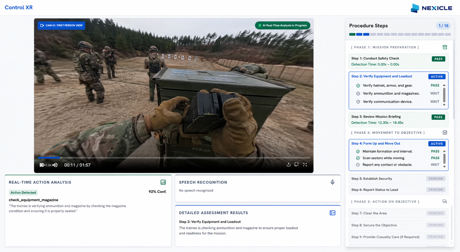460x252 pixels.
Task: Pause the video playback
Action: click(x=41, y=165)
